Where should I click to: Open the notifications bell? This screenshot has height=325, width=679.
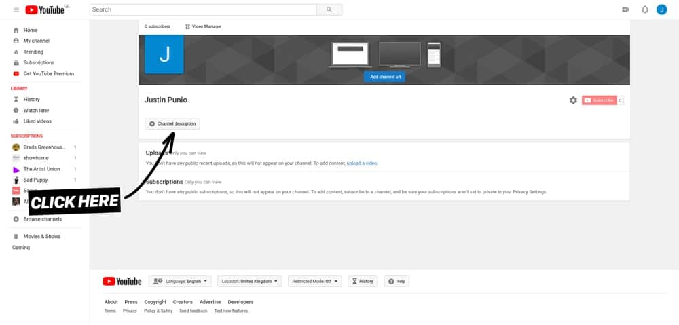(x=645, y=9)
